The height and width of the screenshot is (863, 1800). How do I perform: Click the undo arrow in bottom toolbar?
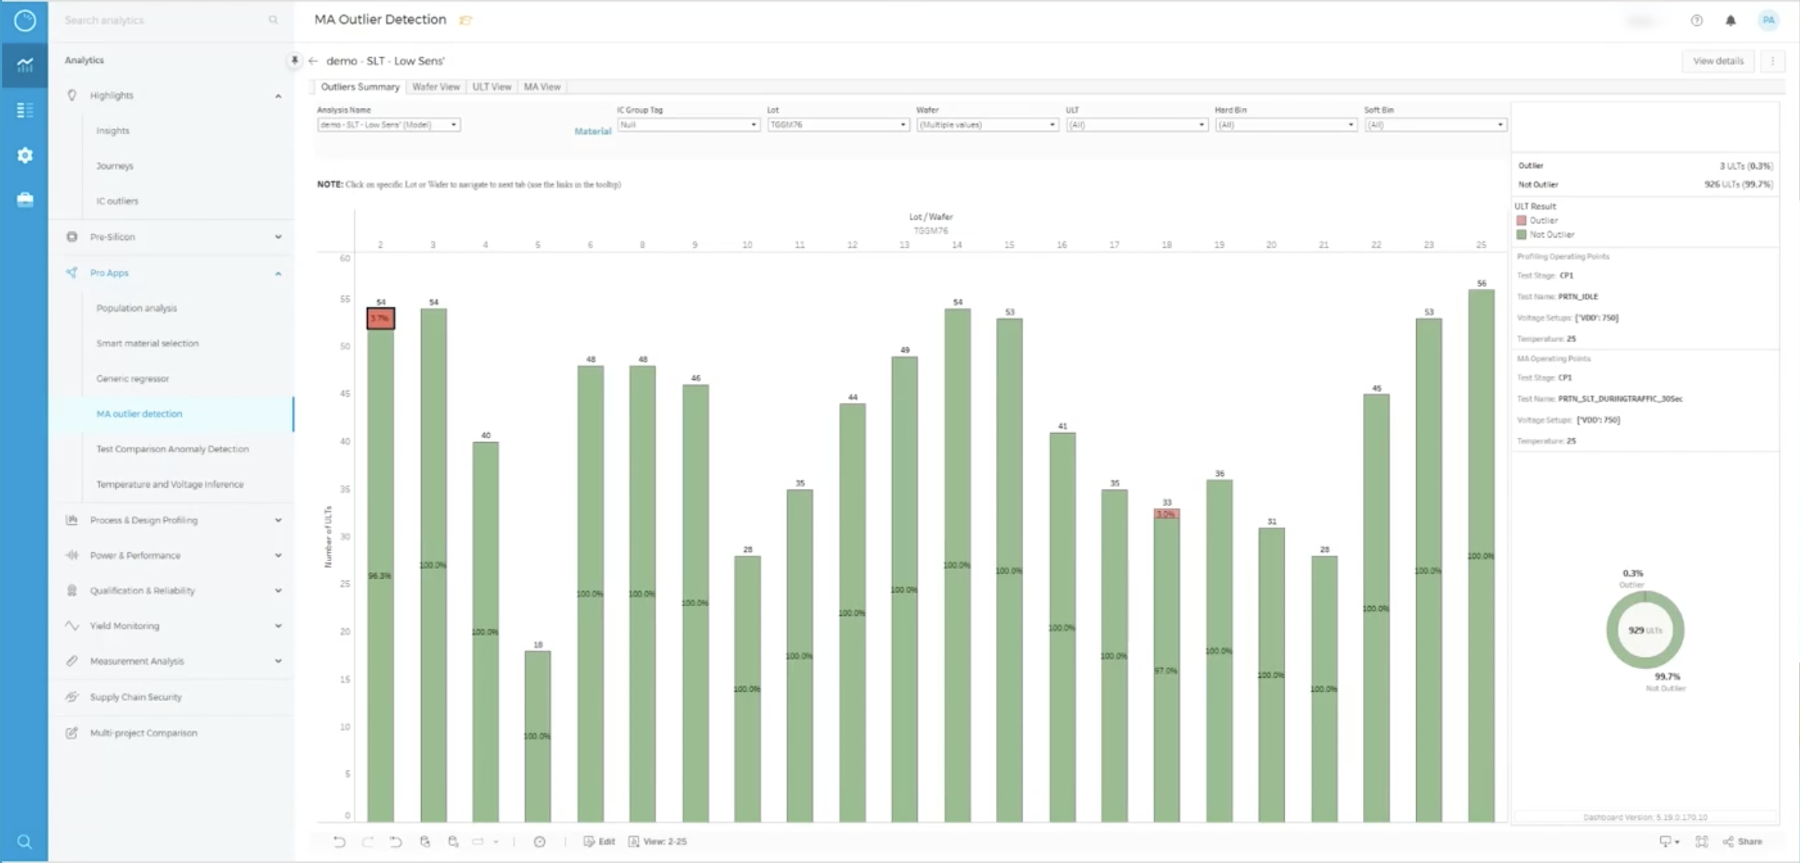point(339,842)
